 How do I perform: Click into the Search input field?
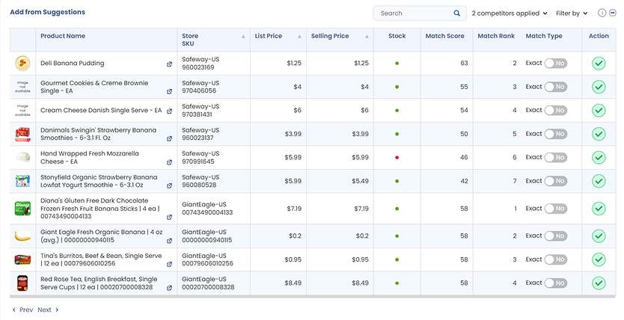(x=413, y=13)
